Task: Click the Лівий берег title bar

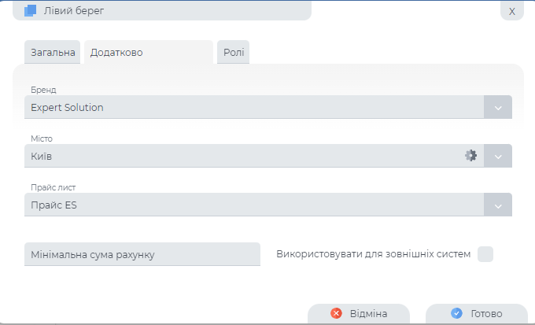Action: [173, 10]
